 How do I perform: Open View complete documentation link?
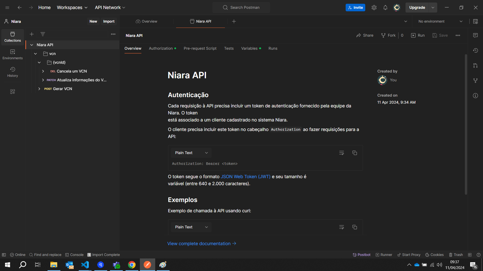coord(202,244)
